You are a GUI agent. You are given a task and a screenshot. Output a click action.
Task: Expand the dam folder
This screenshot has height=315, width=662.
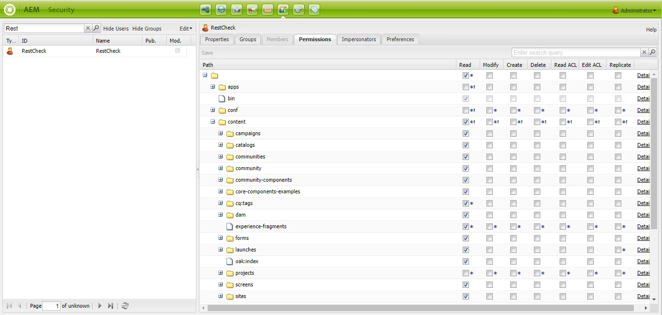click(220, 215)
